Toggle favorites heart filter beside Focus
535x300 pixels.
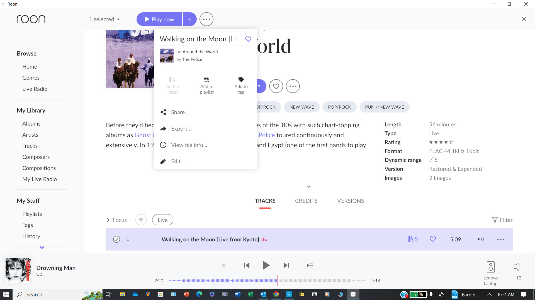point(141,220)
